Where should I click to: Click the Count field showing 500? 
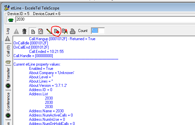(x=98, y=31)
